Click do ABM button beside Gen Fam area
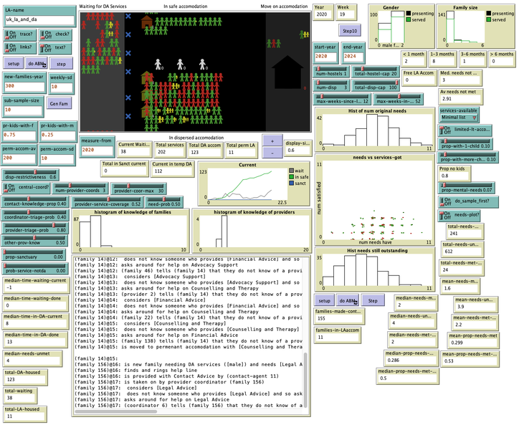This screenshot has width=519, height=430. [x=36, y=64]
